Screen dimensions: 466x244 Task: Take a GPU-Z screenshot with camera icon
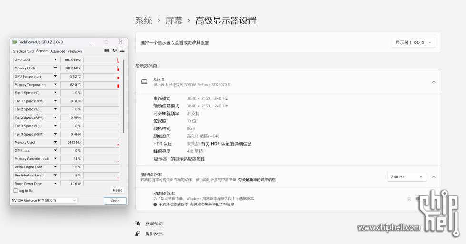tap(107, 50)
